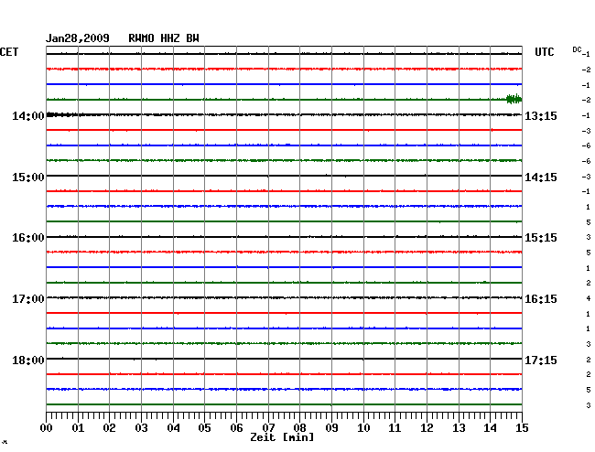This screenshot has height=452, width=595.
Task: Click the 15:15 UTC time label
Action: [x=541, y=238]
